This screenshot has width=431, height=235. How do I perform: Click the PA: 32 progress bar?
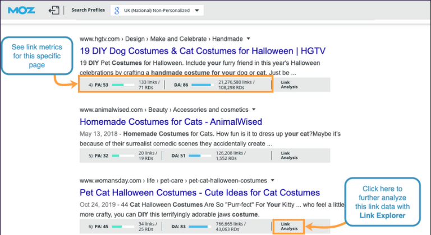pos(123,156)
